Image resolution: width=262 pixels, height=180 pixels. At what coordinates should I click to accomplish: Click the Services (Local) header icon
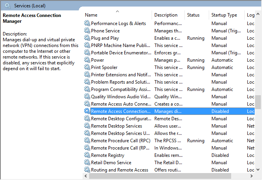tap(8, 6)
